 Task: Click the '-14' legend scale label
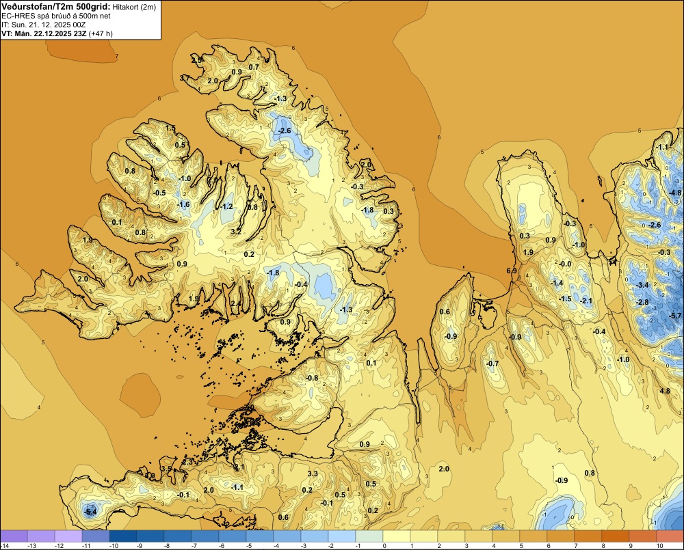pyautogui.click(x=5, y=546)
